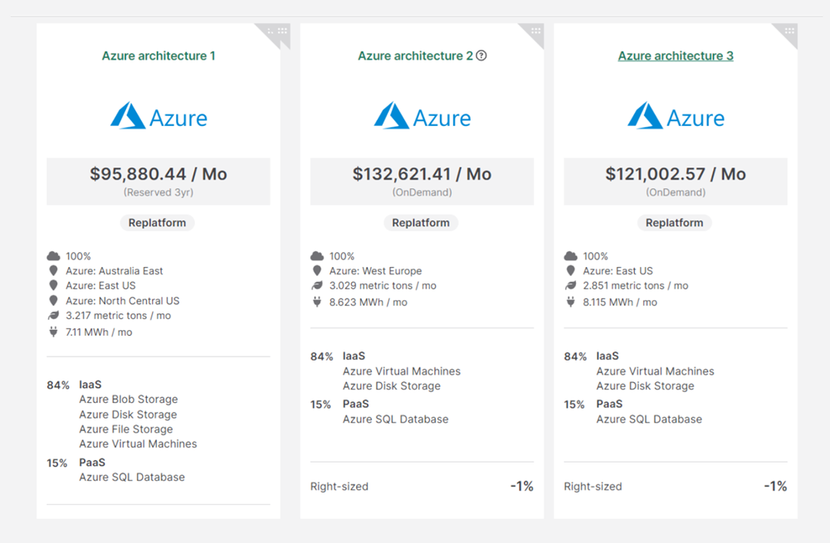830x543 pixels.
Task: Click the corner grid icon on architecture 2 card
Action: (x=535, y=31)
